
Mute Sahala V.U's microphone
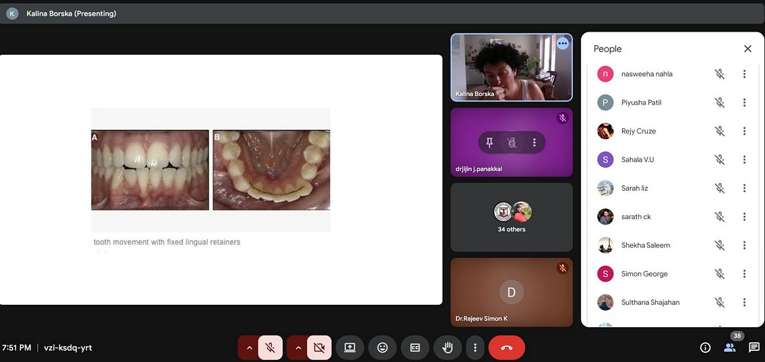coord(720,159)
